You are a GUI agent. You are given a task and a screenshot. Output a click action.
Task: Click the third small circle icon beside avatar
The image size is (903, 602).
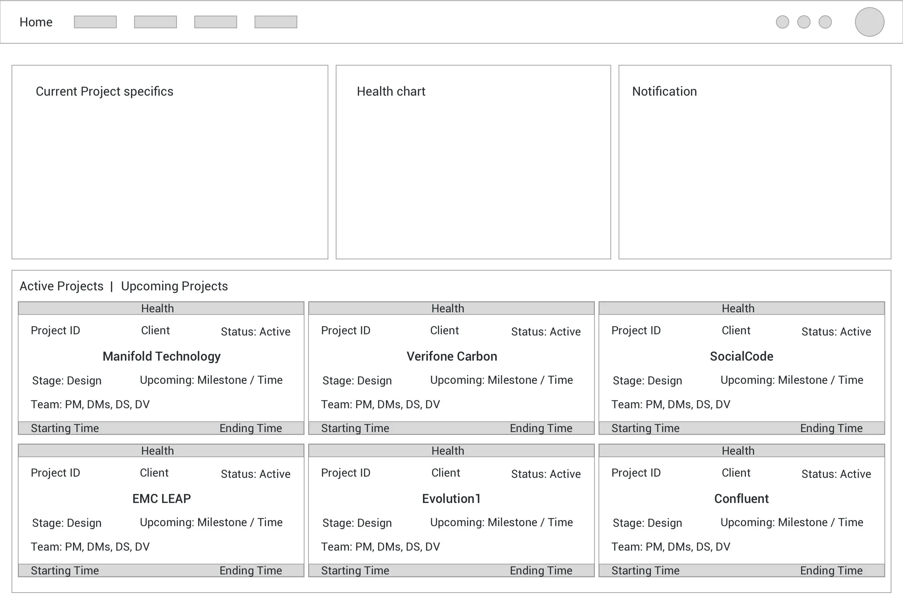pyautogui.click(x=825, y=22)
